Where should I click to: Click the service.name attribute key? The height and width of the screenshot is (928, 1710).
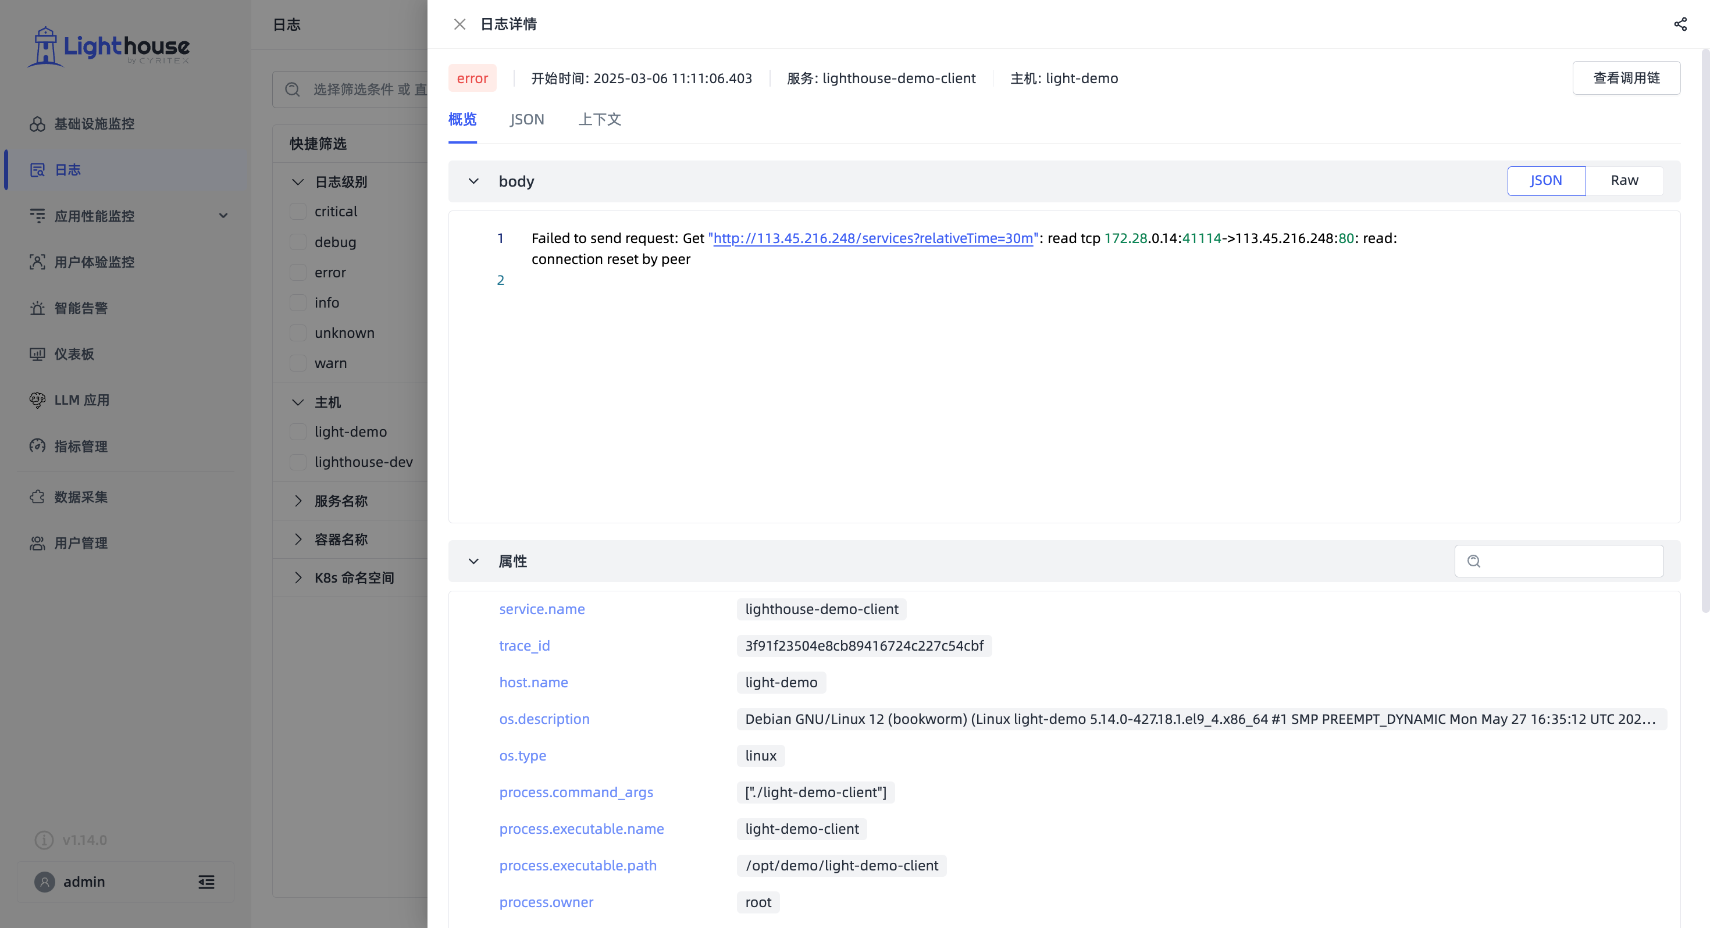coord(541,609)
